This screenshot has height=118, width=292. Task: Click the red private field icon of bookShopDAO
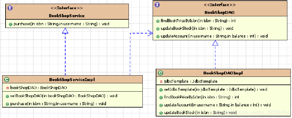7,88
